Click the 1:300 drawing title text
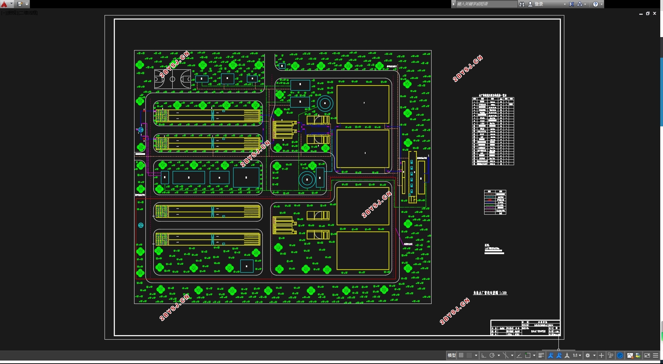Viewport: 663px width, 364px height. [490, 293]
